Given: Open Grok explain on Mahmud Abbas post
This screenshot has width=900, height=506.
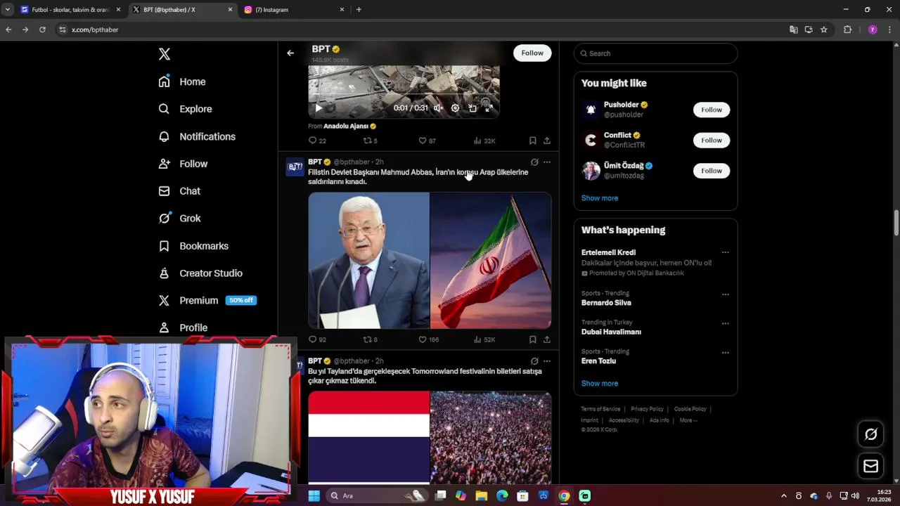Looking at the screenshot, I should [534, 162].
